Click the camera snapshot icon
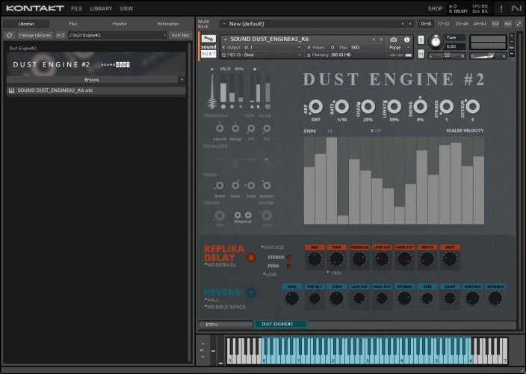The width and height of the screenshot is (526, 374). (394, 39)
